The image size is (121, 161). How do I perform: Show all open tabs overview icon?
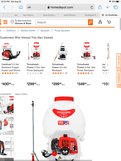pyautogui.click(x=116, y=7)
